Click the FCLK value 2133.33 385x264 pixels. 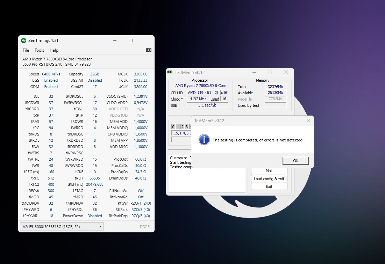click(x=141, y=80)
